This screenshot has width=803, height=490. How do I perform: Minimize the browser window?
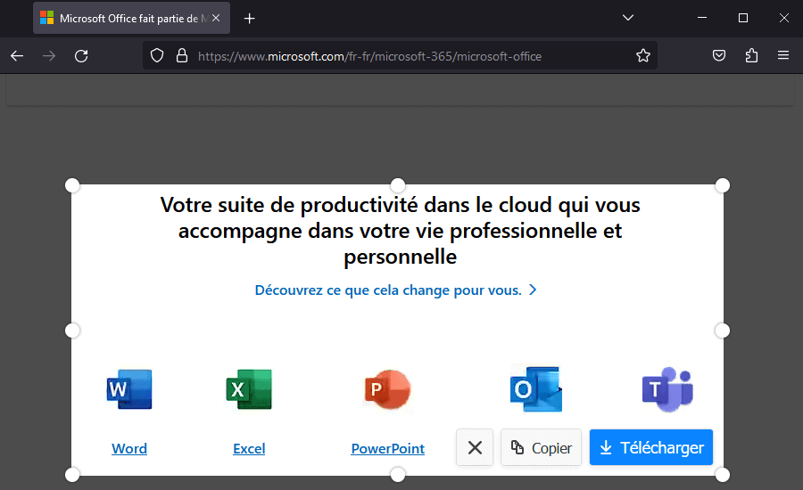point(702,18)
